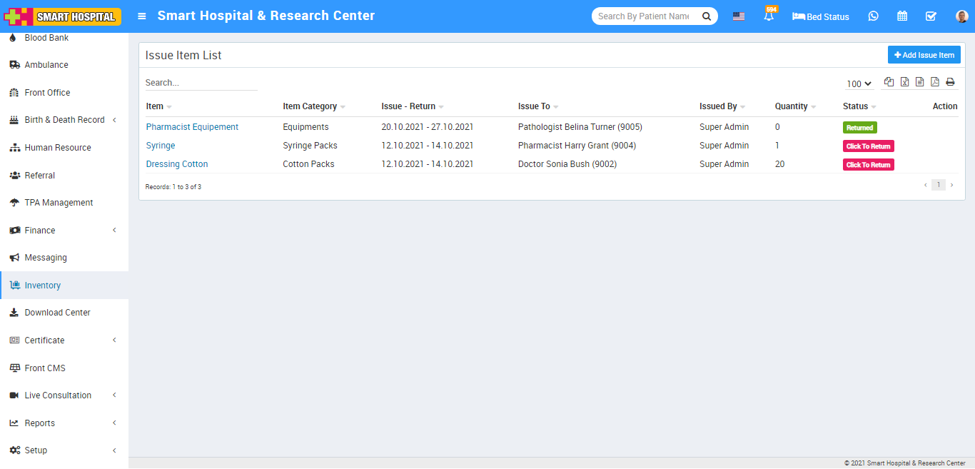
Task: Open the language flag selector
Action: [739, 16]
